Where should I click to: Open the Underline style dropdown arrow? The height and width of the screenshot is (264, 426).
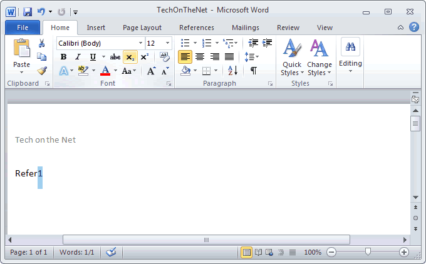[x=104, y=57]
